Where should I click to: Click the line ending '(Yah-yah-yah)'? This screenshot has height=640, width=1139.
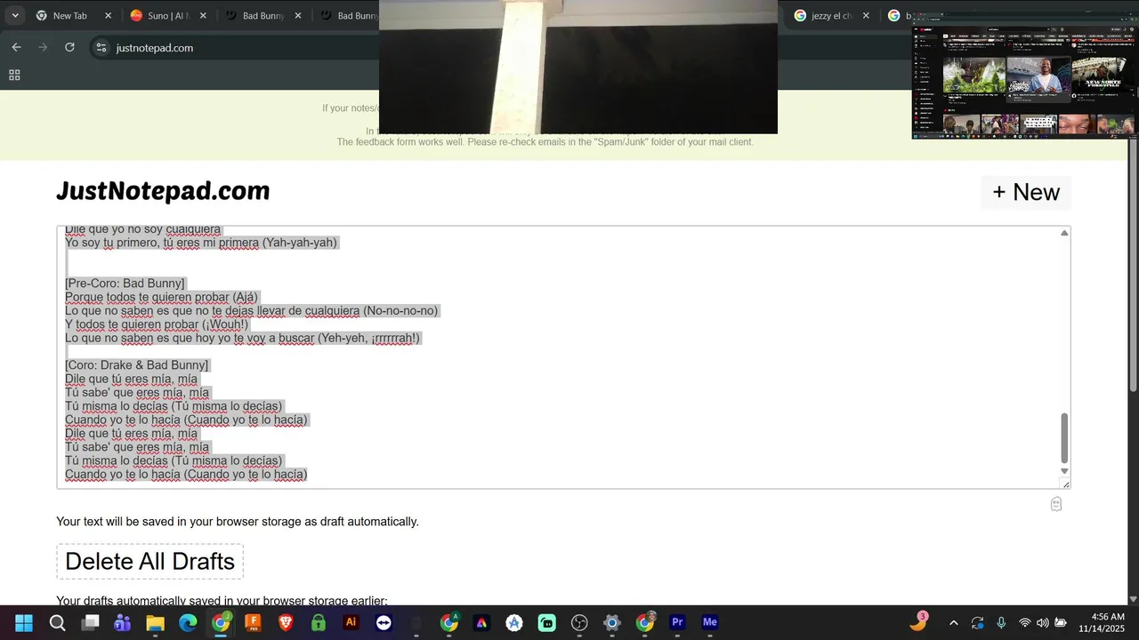201,243
